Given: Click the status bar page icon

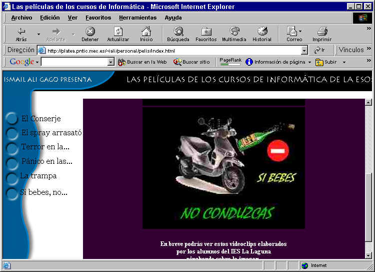Looking at the screenshot, I should point(6,265).
